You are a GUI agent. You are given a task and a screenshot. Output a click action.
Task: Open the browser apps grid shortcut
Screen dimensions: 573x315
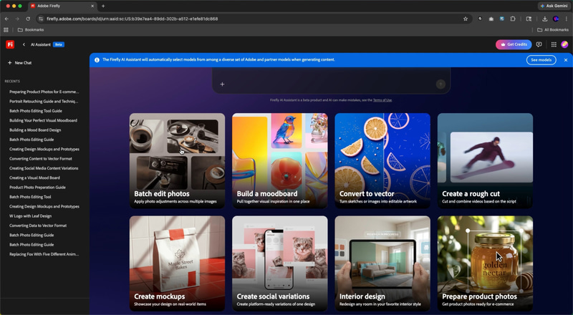(x=6, y=30)
